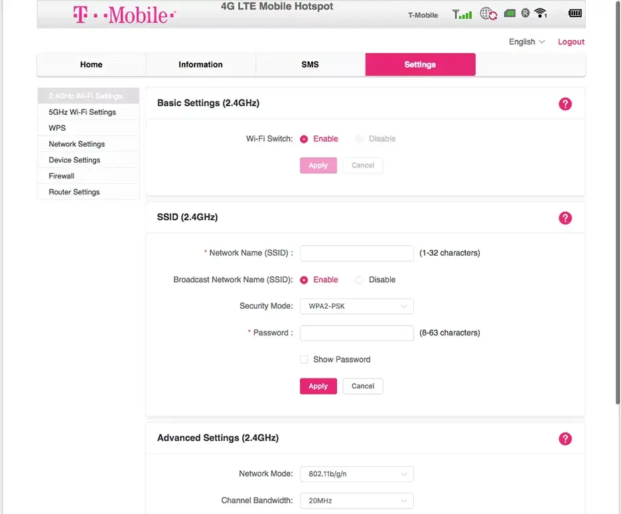Click the Logout link
Viewport: 621px width, 514px height.
[x=571, y=42]
